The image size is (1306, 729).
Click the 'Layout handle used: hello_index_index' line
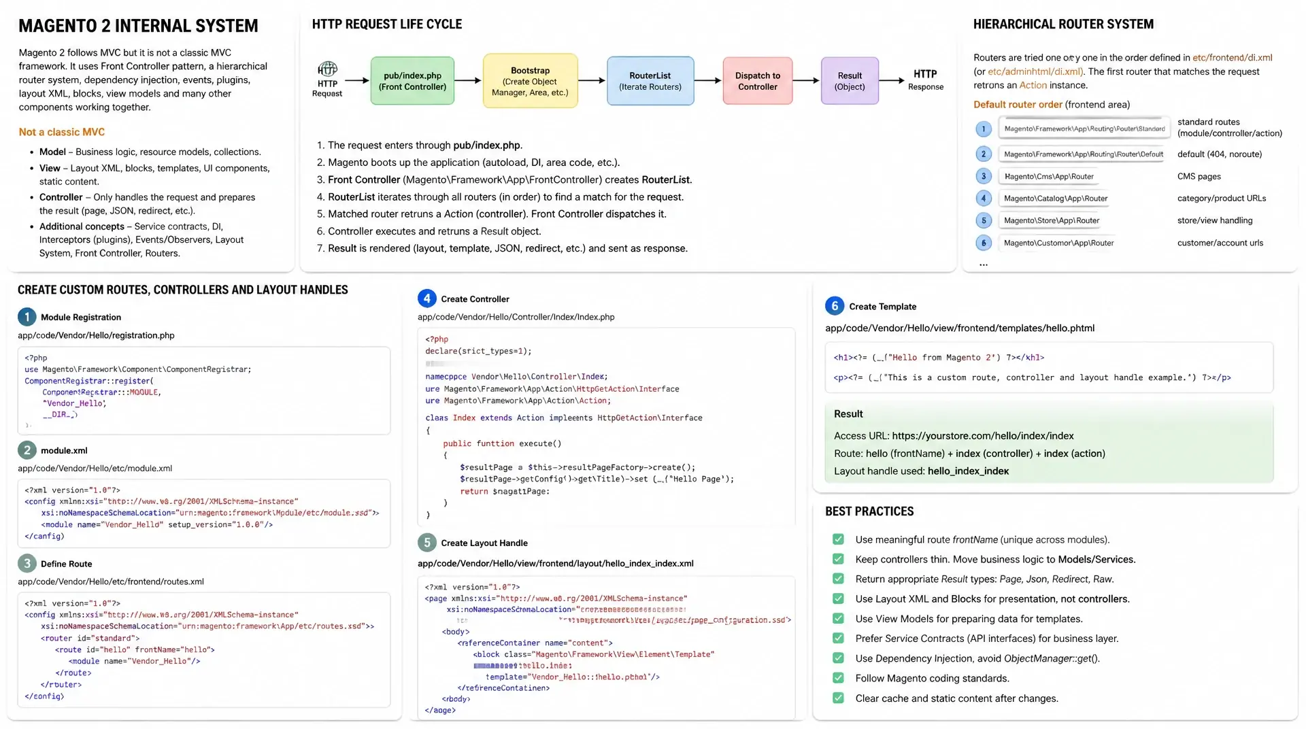(x=922, y=471)
